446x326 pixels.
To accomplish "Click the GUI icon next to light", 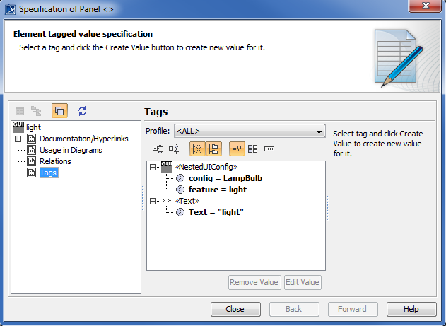I will pos(18,127).
